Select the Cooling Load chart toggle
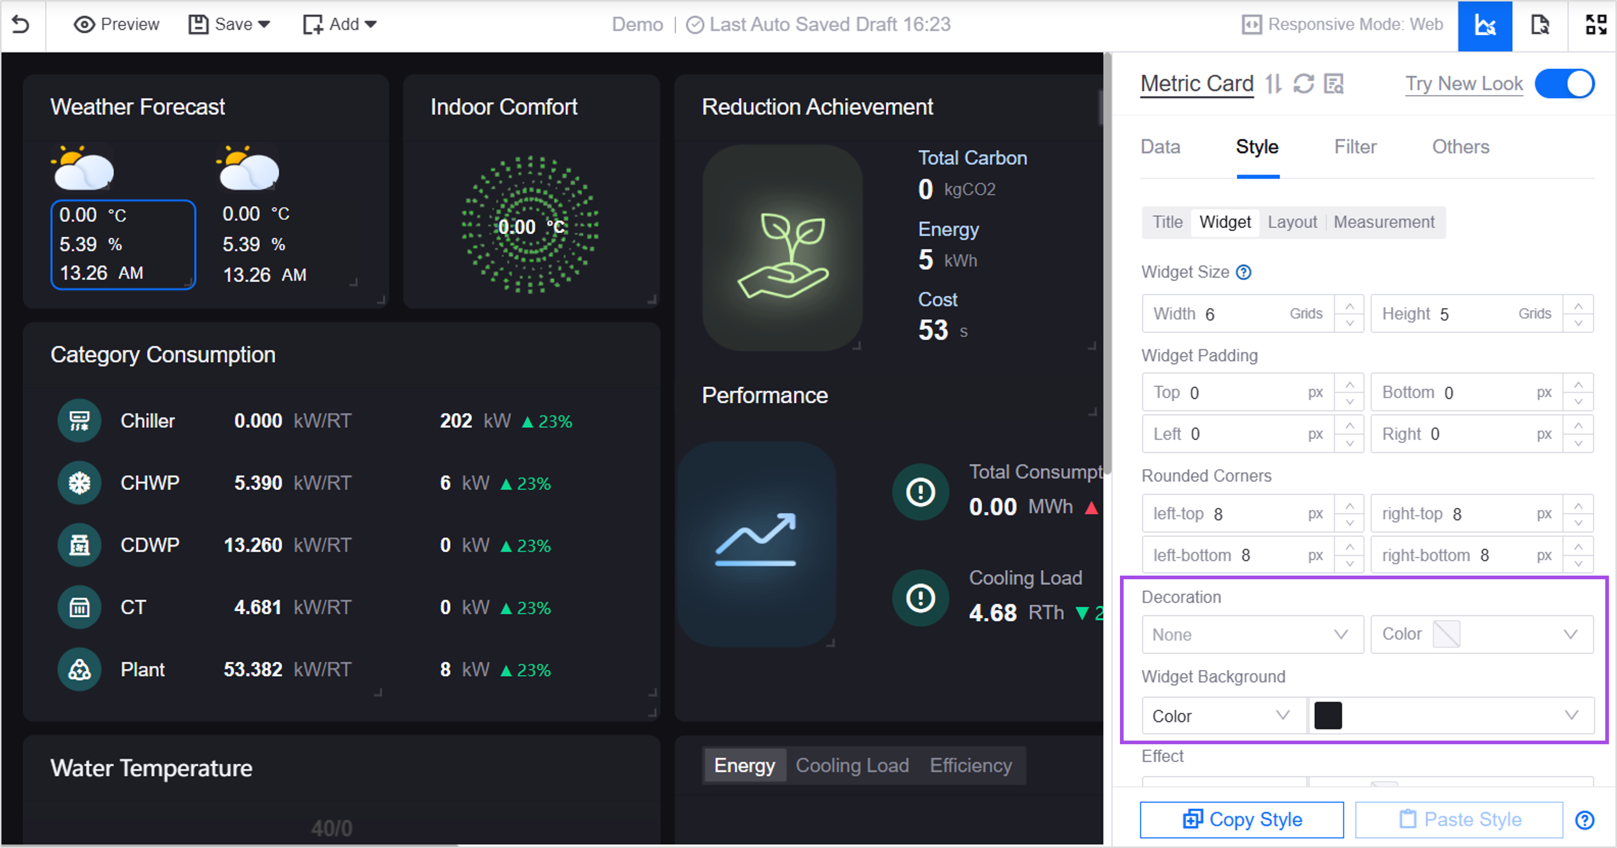The height and width of the screenshot is (848, 1617). tap(852, 765)
